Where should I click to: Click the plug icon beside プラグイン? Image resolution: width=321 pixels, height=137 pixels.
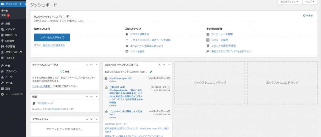3,71
